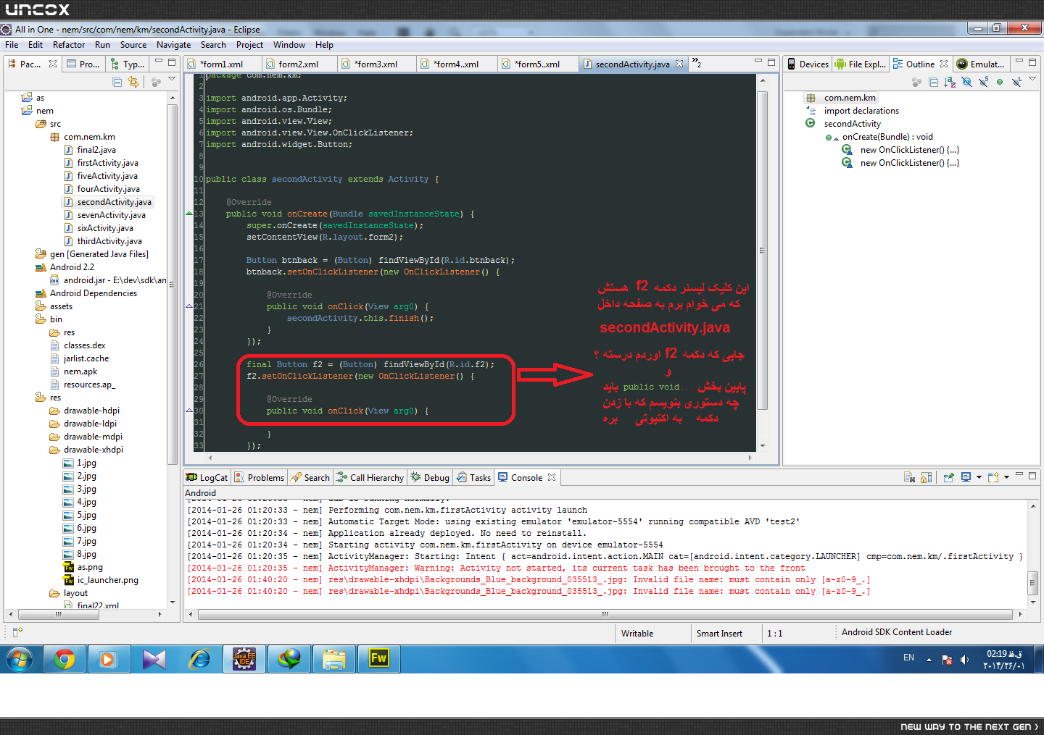Viewport: 1044px width, 735px height.
Task: Close the secondActivity.java editor tab
Action: [x=679, y=64]
